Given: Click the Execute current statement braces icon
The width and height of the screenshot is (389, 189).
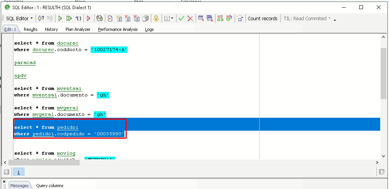Looking at the screenshot, I should [78, 18].
